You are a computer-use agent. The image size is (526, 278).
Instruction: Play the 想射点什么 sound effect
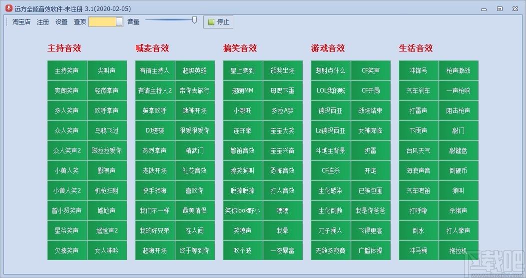331,70
